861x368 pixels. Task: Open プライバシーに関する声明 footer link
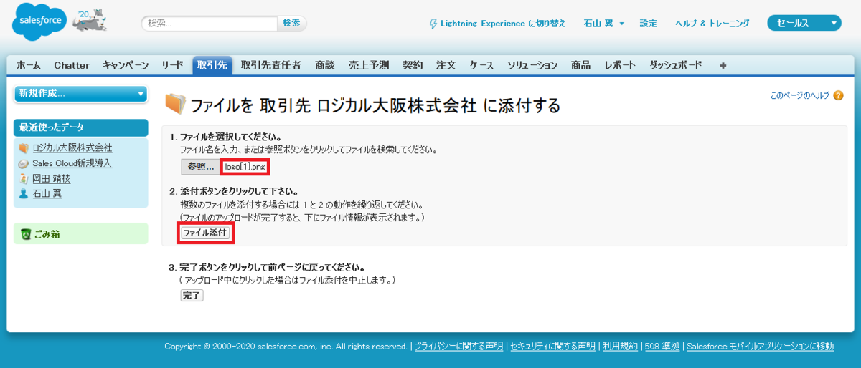pos(458,347)
